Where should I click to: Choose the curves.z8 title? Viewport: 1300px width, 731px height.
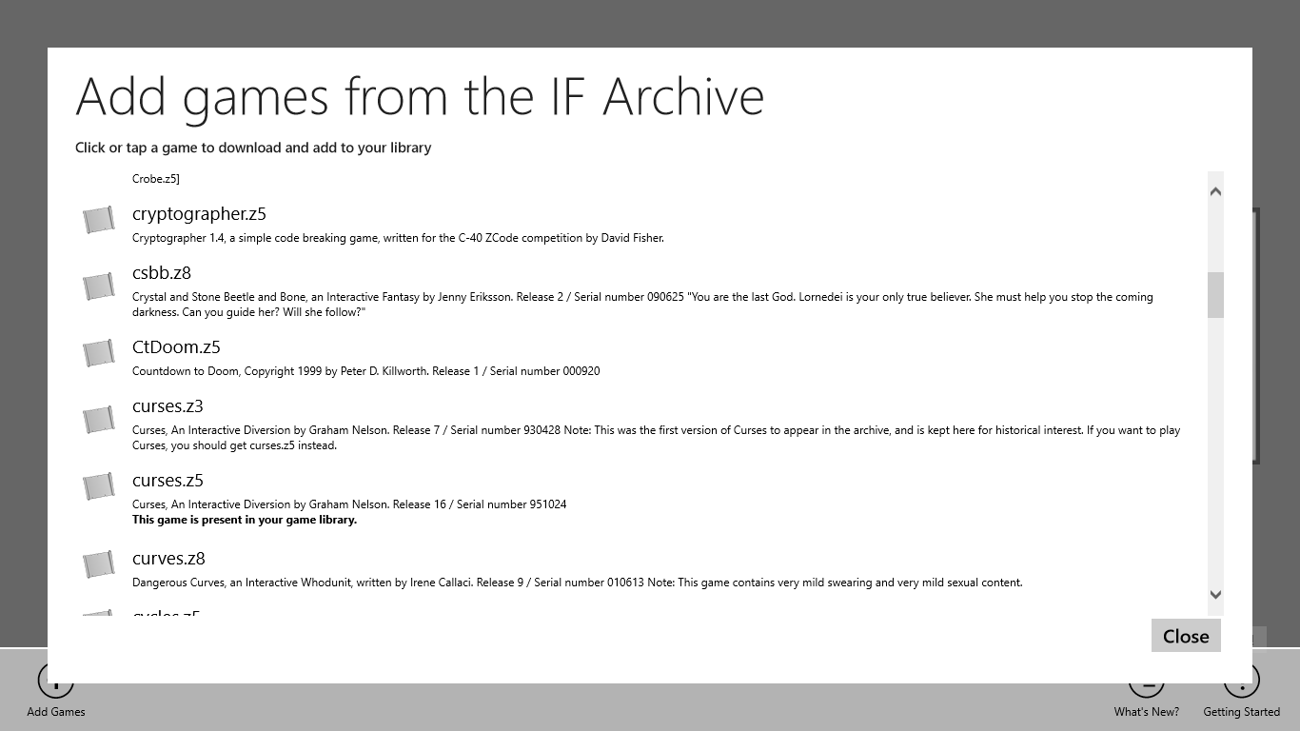168,559
